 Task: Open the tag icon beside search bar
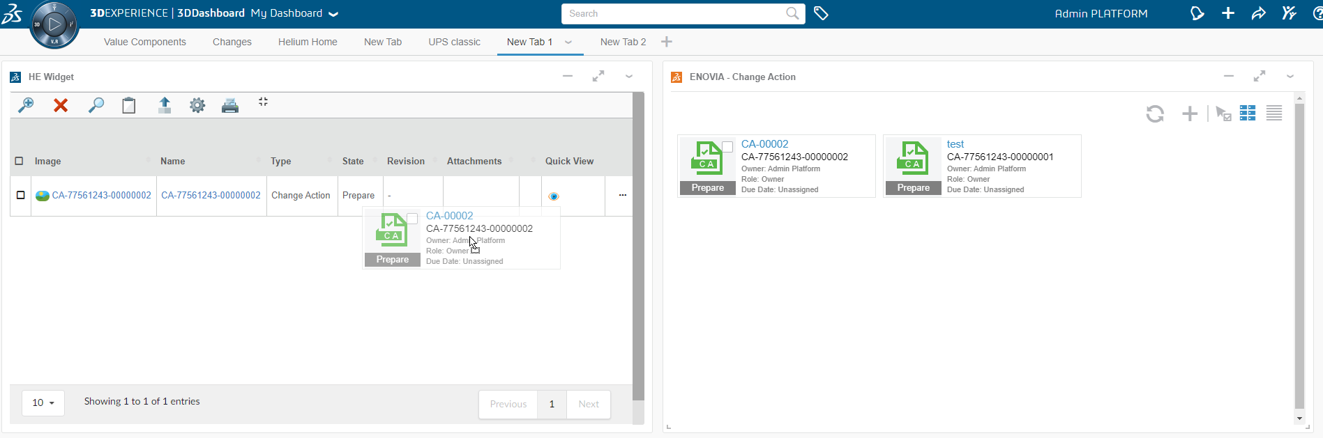pyautogui.click(x=821, y=13)
